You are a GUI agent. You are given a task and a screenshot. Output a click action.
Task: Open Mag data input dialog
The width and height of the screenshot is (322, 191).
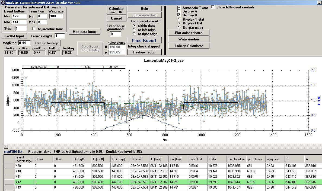84,32
